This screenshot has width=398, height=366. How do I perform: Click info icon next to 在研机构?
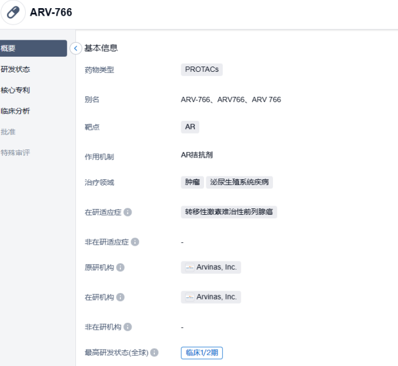click(120, 297)
